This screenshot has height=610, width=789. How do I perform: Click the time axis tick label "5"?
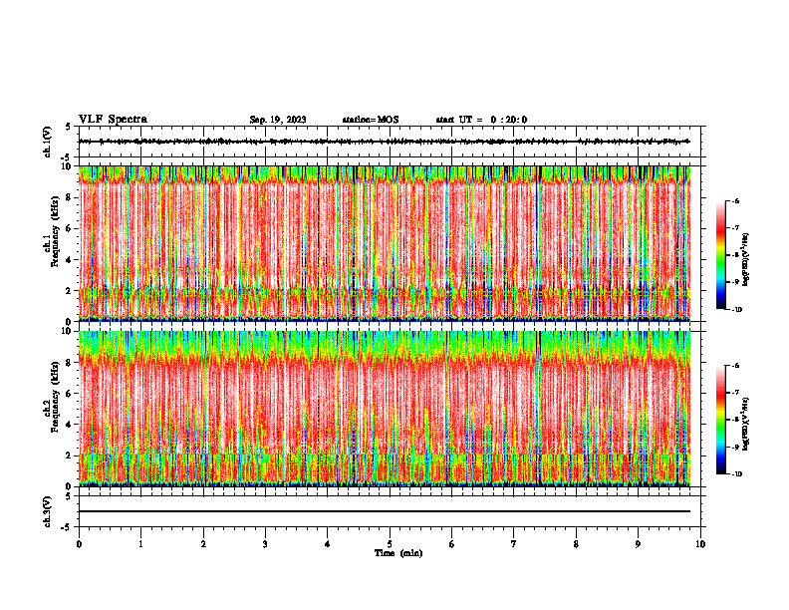pos(390,544)
